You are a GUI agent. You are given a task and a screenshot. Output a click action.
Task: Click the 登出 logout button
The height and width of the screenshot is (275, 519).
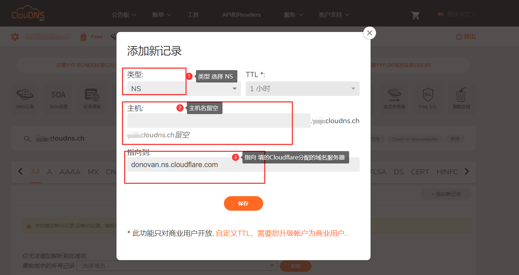coord(466,37)
